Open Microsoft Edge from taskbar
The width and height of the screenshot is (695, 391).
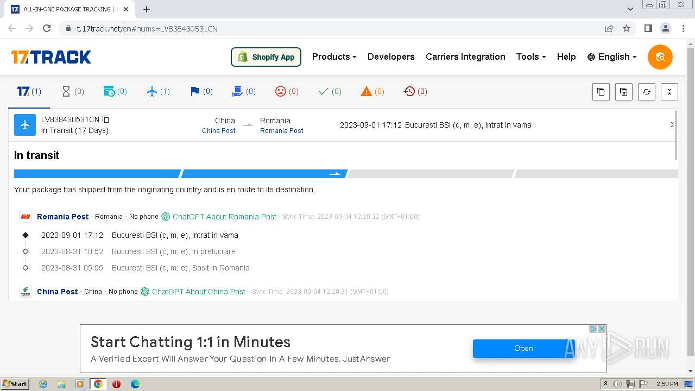[135, 384]
